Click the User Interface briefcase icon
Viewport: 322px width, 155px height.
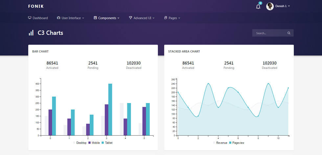click(58, 18)
